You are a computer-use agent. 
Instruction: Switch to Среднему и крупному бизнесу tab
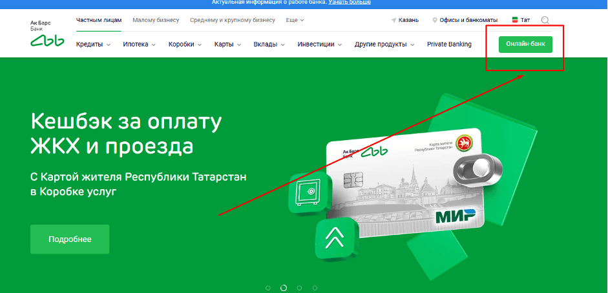point(232,20)
